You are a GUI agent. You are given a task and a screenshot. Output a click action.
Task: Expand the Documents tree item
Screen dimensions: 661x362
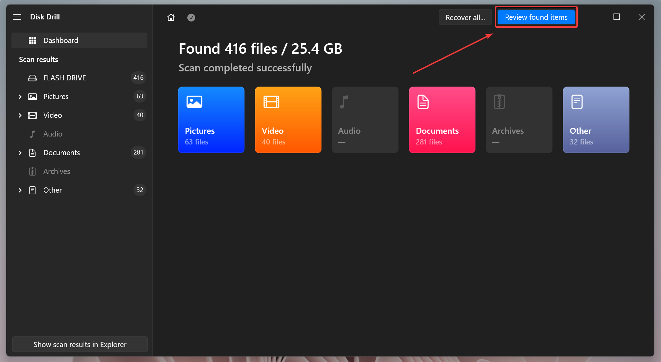20,153
